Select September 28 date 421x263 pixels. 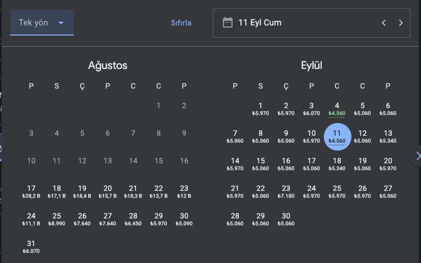(235, 220)
